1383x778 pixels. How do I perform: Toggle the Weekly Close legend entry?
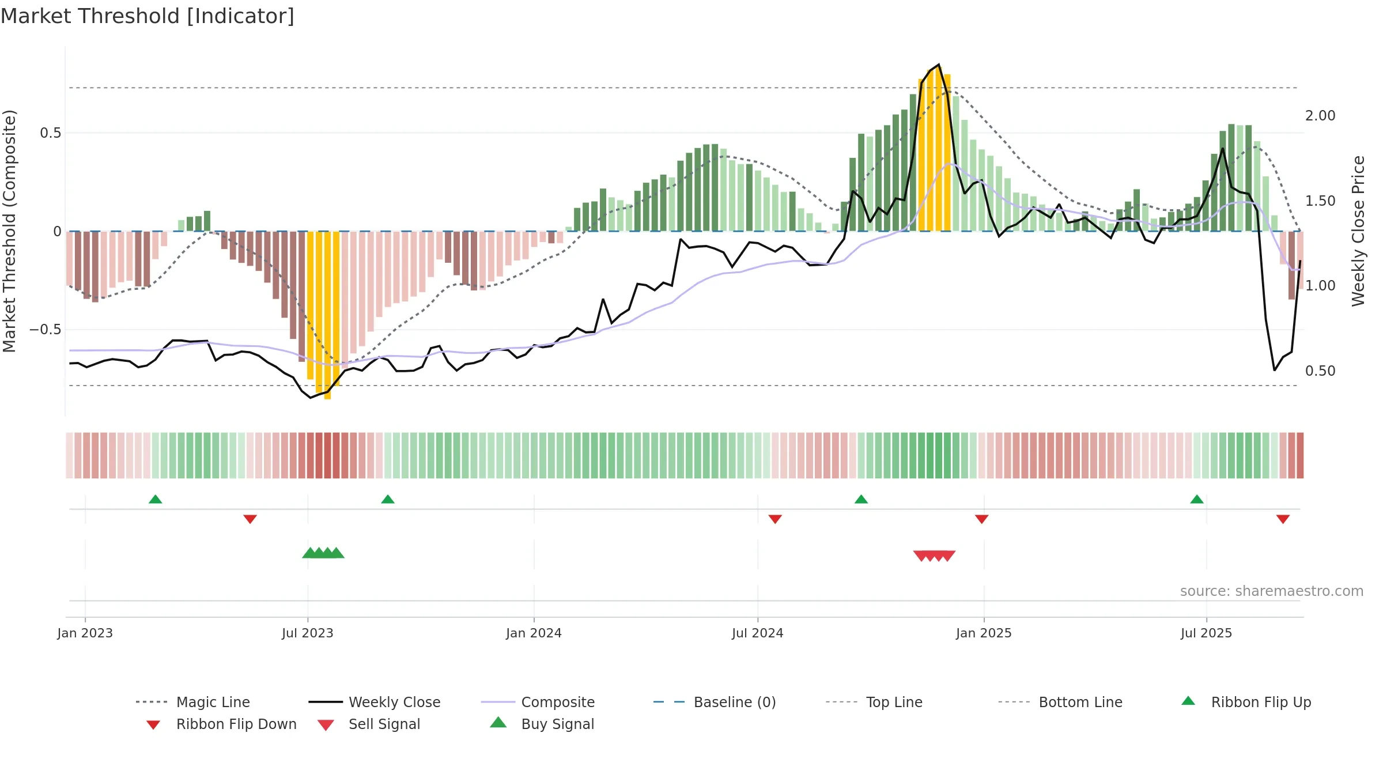375,702
